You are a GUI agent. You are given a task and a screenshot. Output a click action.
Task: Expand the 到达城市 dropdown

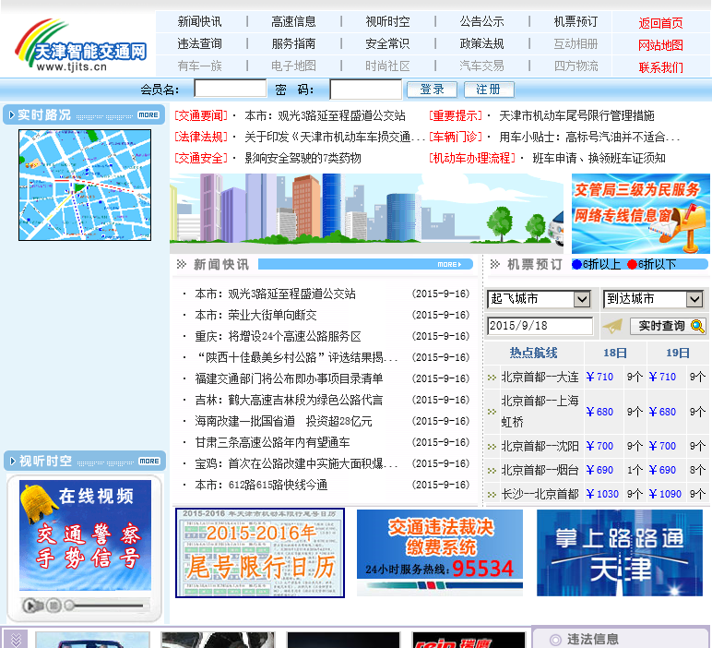[653, 299]
